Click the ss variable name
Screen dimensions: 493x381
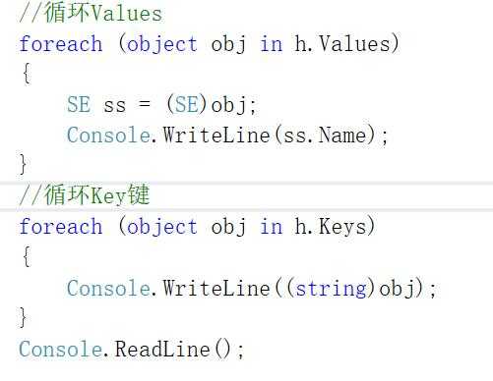coord(115,106)
